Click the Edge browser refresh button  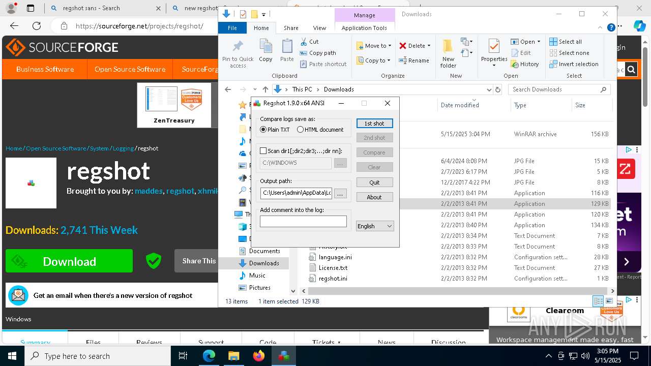37,26
